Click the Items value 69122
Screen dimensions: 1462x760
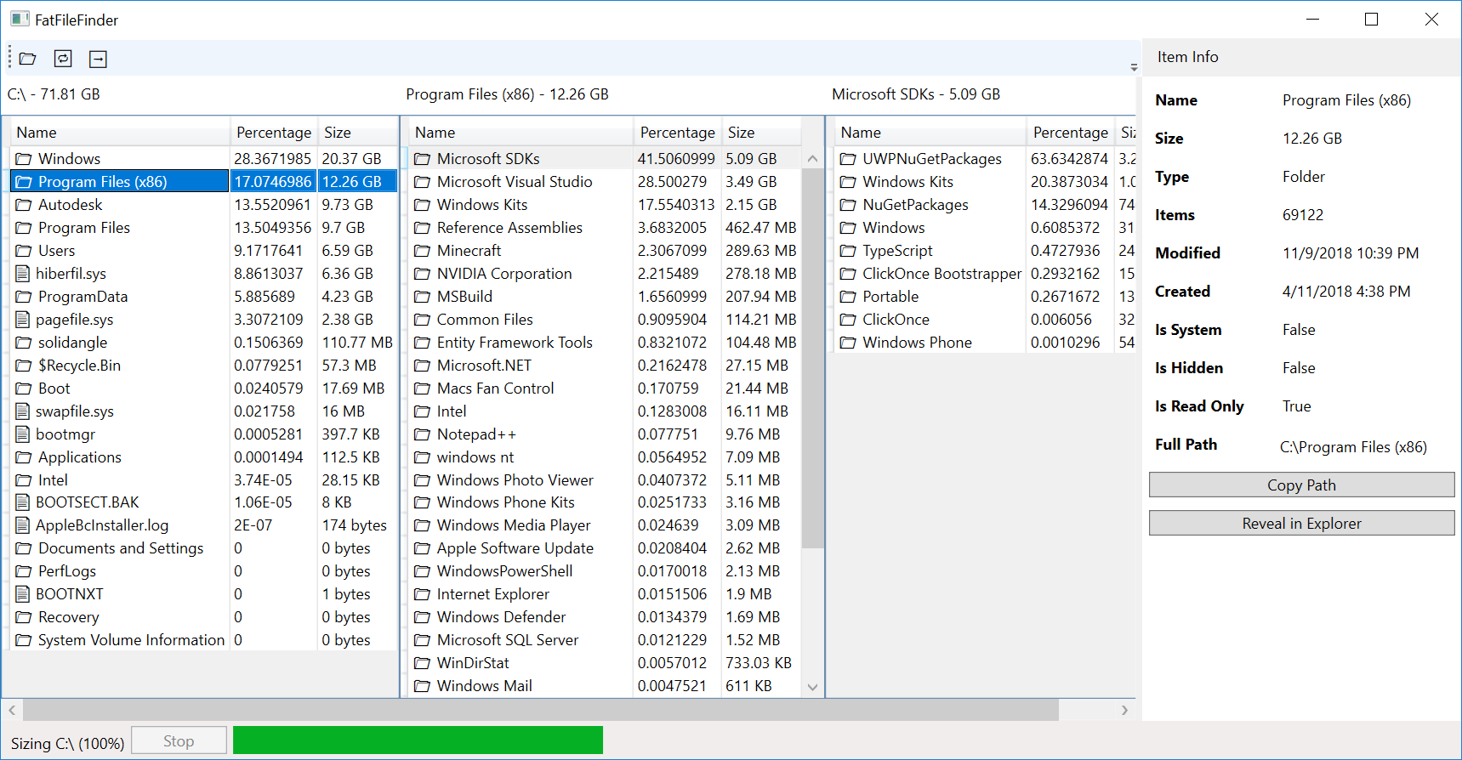tap(1303, 215)
